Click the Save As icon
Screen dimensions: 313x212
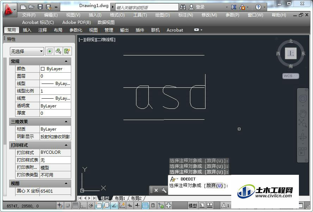[49, 7]
